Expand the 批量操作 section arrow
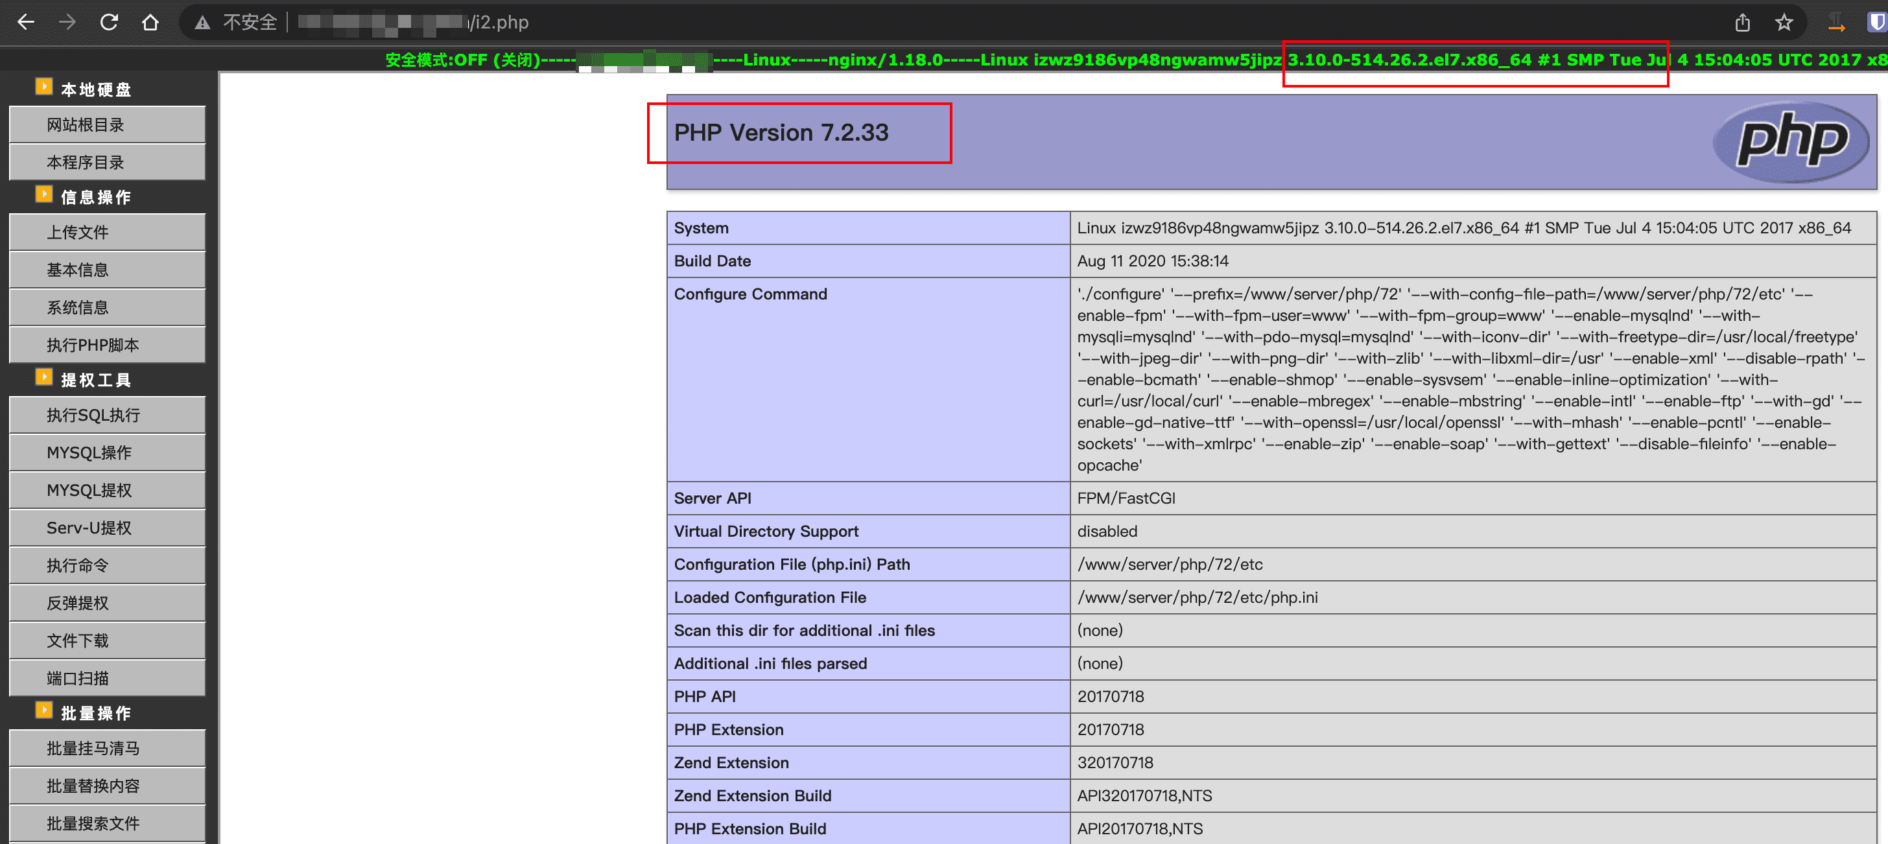The height and width of the screenshot is (844, 1888). coord(44,710)
